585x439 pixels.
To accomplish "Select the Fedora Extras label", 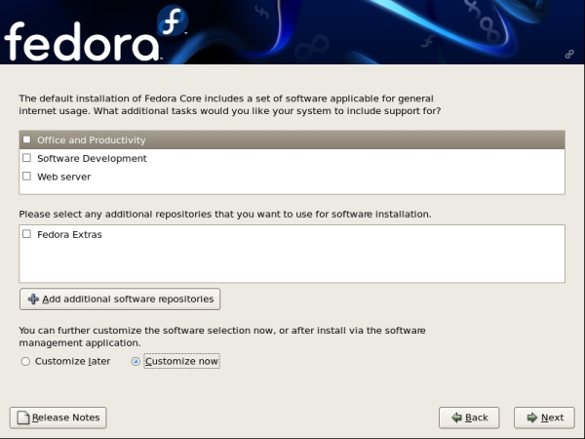I will (69, 234).
